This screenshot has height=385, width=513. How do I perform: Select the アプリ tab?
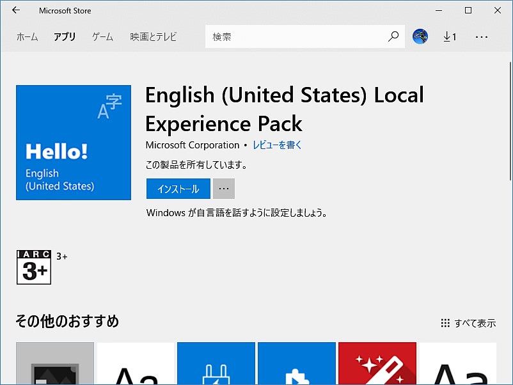[65, 37]
